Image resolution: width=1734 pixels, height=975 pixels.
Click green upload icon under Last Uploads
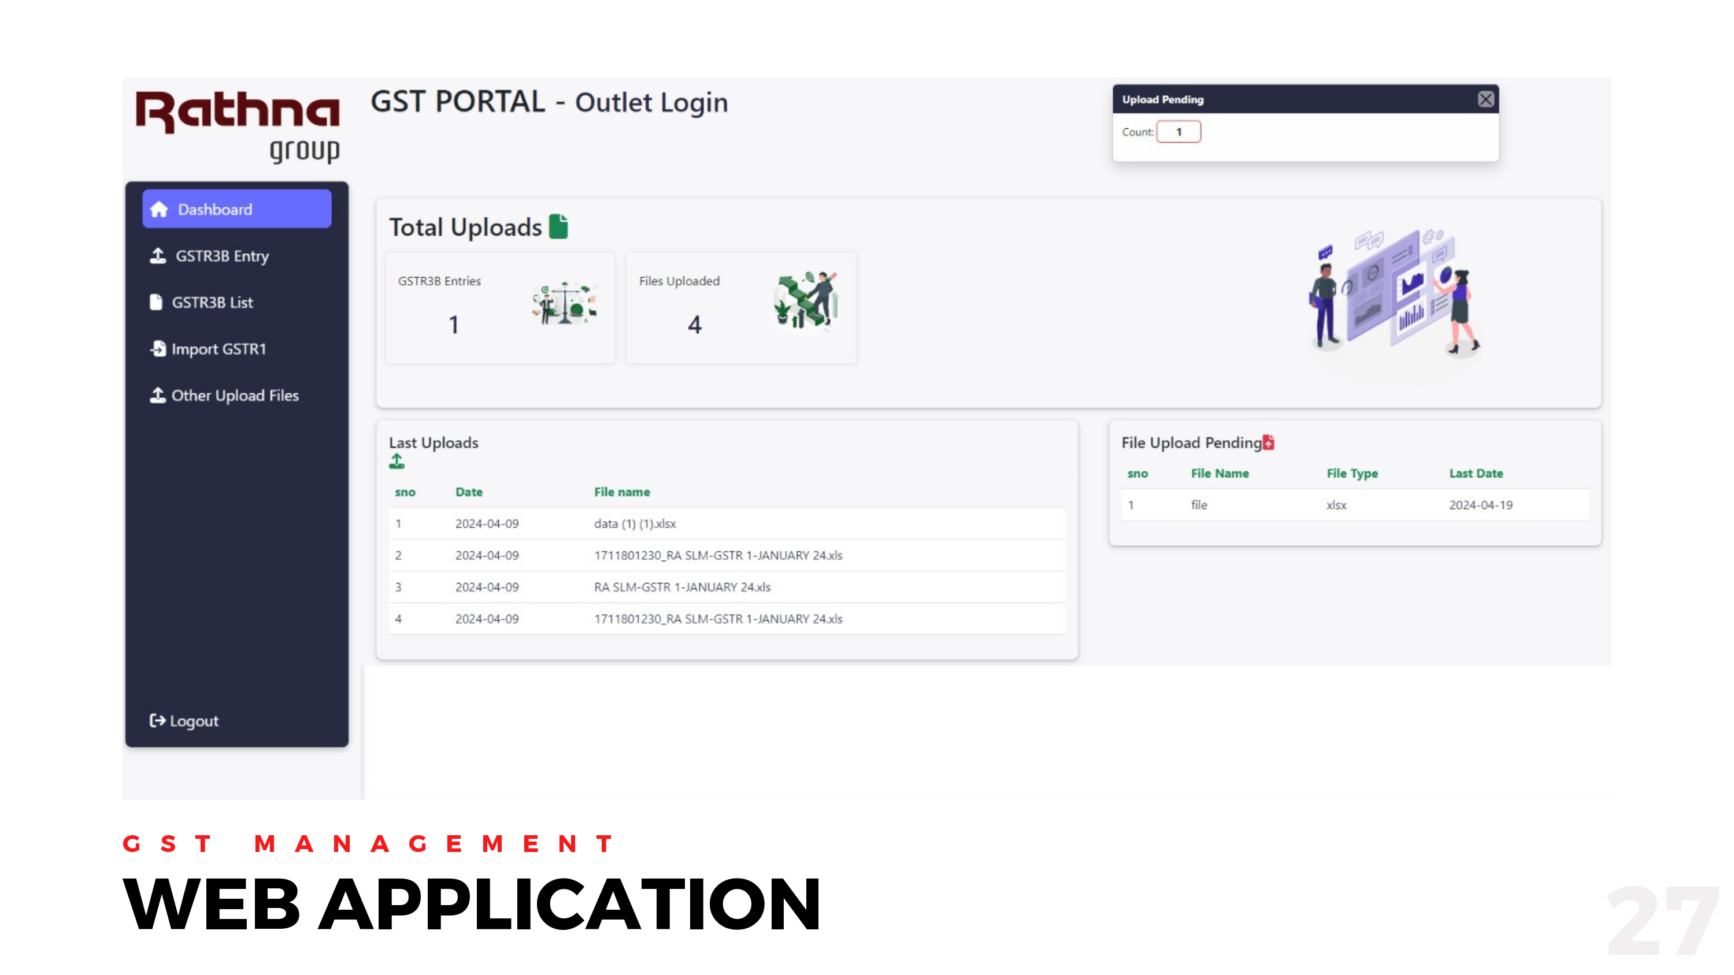click(x=397, y=462)
